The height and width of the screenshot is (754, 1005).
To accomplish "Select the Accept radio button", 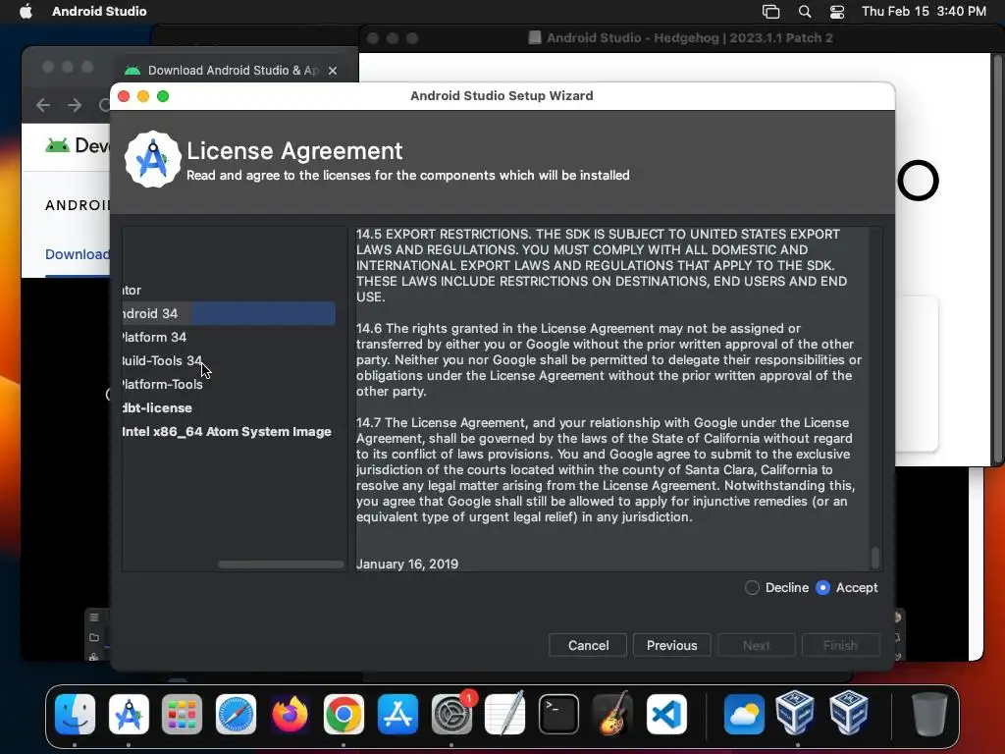I will tap(823, 587).
